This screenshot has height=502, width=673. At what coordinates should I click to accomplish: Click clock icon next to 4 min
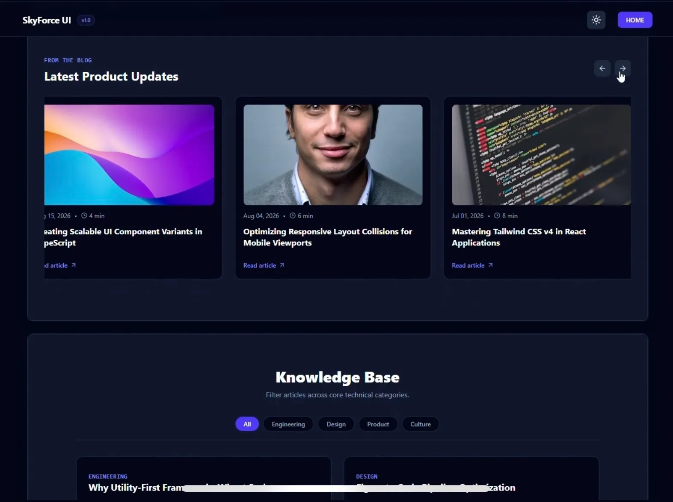pos(84,216)
